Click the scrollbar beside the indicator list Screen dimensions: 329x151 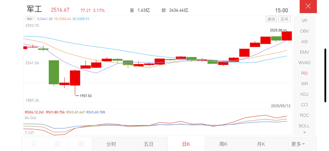pos(325,75)
